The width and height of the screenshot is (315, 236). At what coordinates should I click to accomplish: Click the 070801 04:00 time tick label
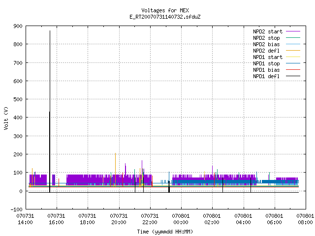(x=243, y=219)
